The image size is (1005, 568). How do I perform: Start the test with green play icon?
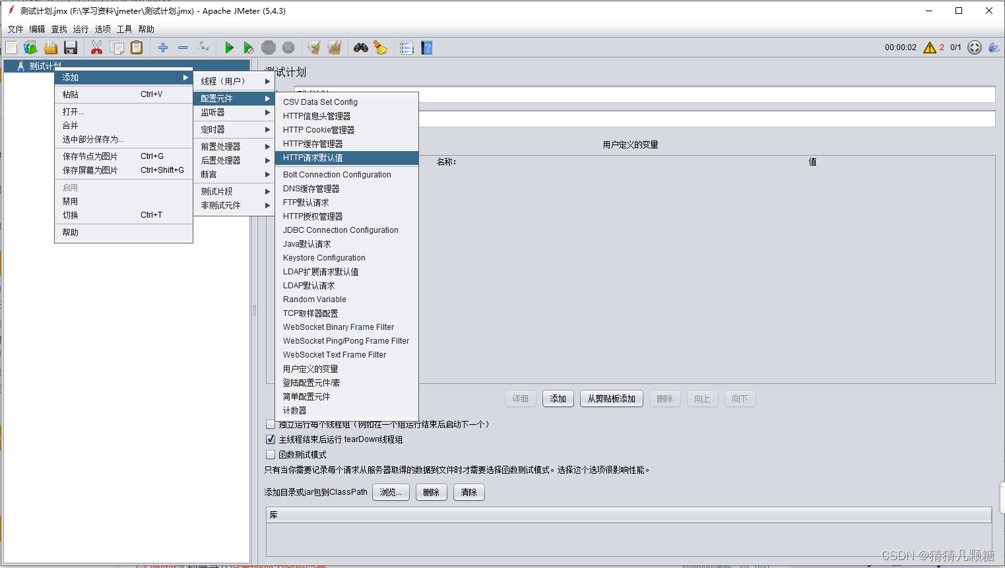229,47
